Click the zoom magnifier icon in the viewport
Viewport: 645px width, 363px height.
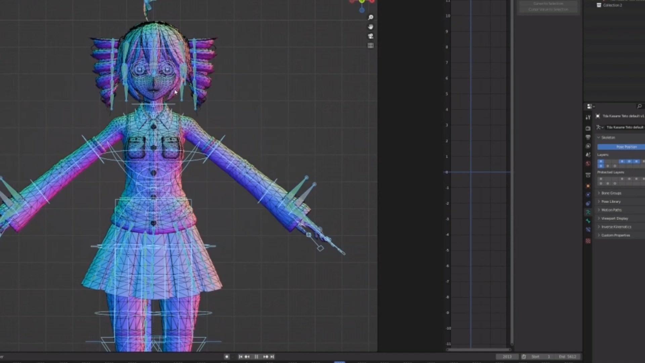click(x=371, y=17)
